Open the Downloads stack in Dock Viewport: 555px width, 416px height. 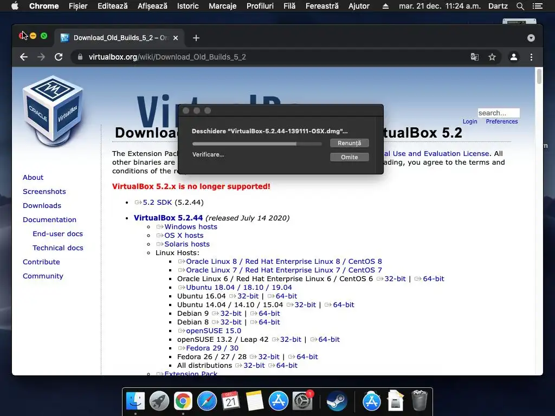pos(395,401)
